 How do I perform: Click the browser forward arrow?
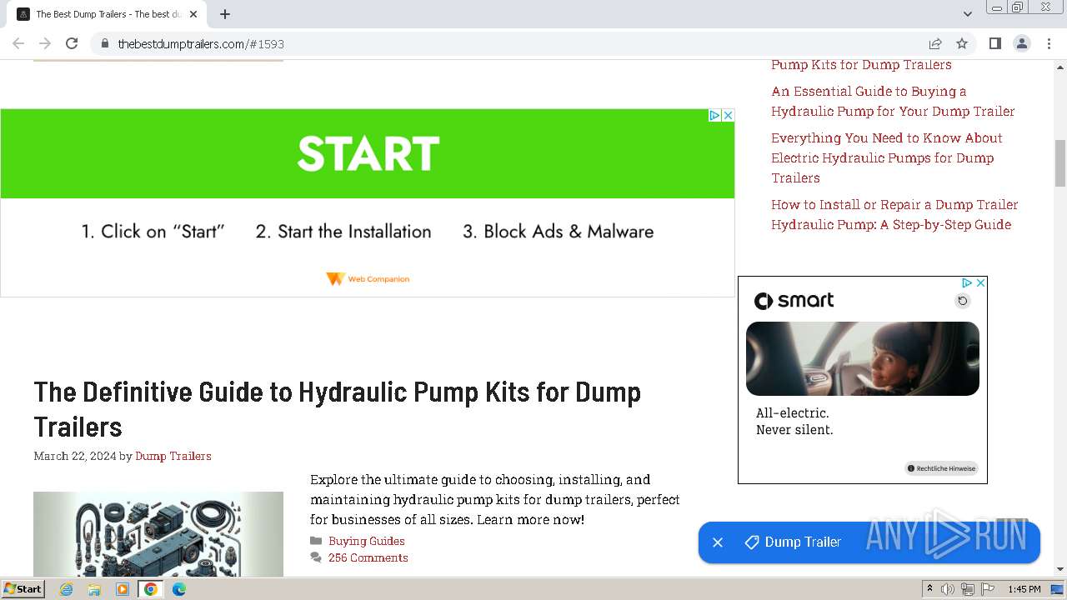[x=45, y=43]
